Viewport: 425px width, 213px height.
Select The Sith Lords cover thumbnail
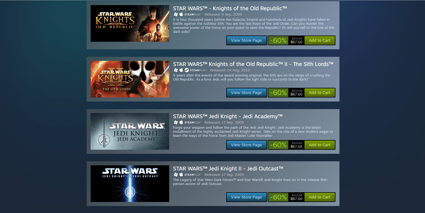[130, 79]
